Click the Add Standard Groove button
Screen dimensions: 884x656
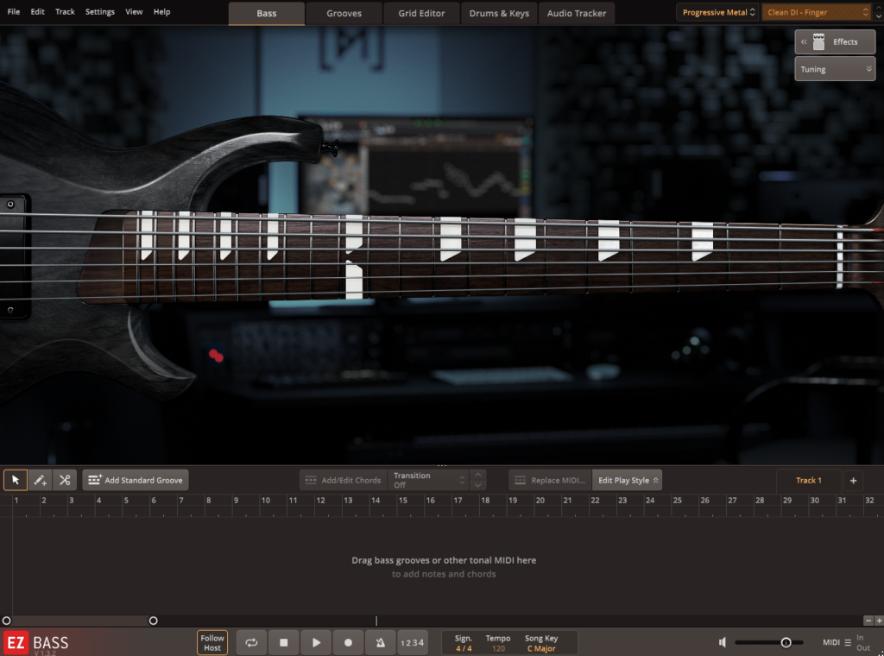[x=136, y=480]
